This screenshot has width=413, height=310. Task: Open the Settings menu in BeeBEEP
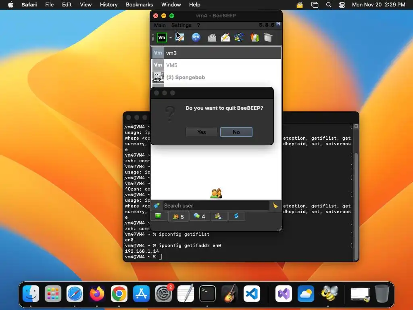[181, 25]
